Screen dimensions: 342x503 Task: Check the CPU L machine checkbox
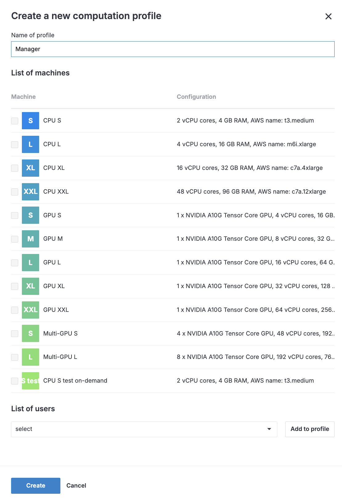click(15, 145)
